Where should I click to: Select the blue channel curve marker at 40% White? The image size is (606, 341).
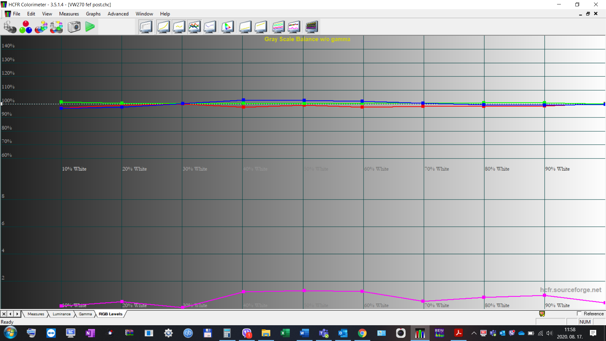pyautogui.click(x=243, y=100)
